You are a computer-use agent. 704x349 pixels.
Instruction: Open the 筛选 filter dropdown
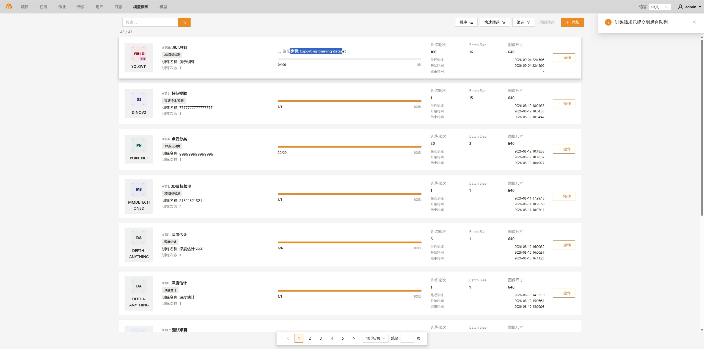pyautogui.click(x=523, y=22)
